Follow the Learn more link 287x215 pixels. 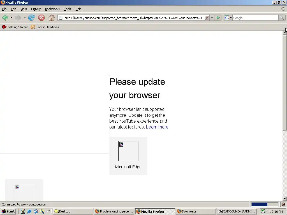pos(157,127)
